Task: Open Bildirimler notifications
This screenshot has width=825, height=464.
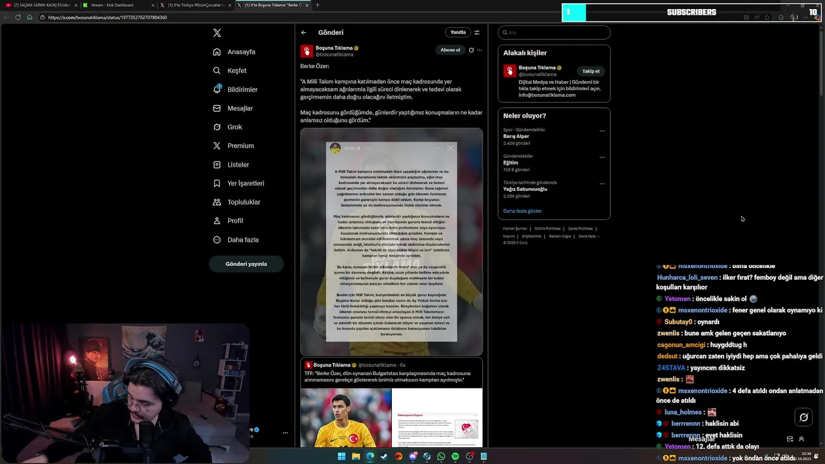Action: (x=235, y=90)
